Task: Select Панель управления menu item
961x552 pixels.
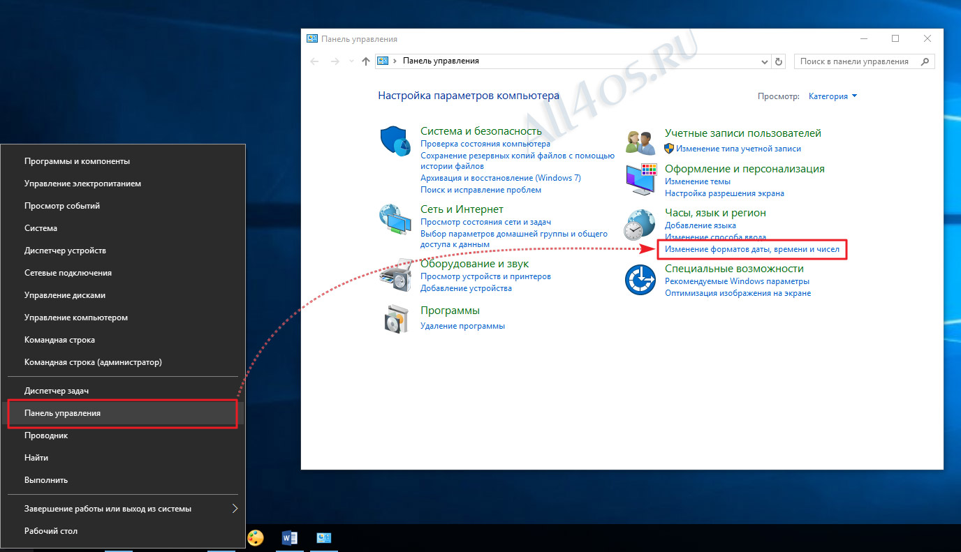Action: coord(123,413)
